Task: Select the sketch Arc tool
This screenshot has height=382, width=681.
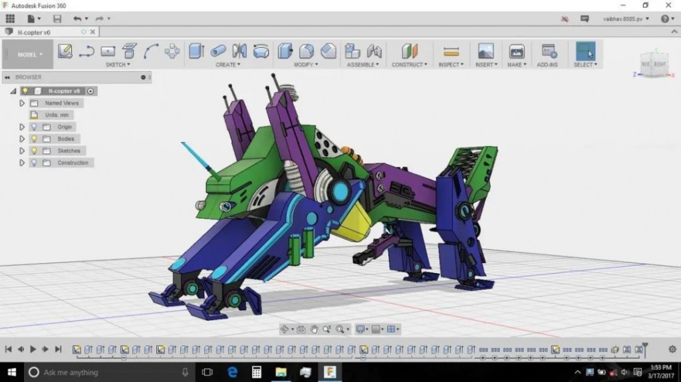Action: click(151, 51)
